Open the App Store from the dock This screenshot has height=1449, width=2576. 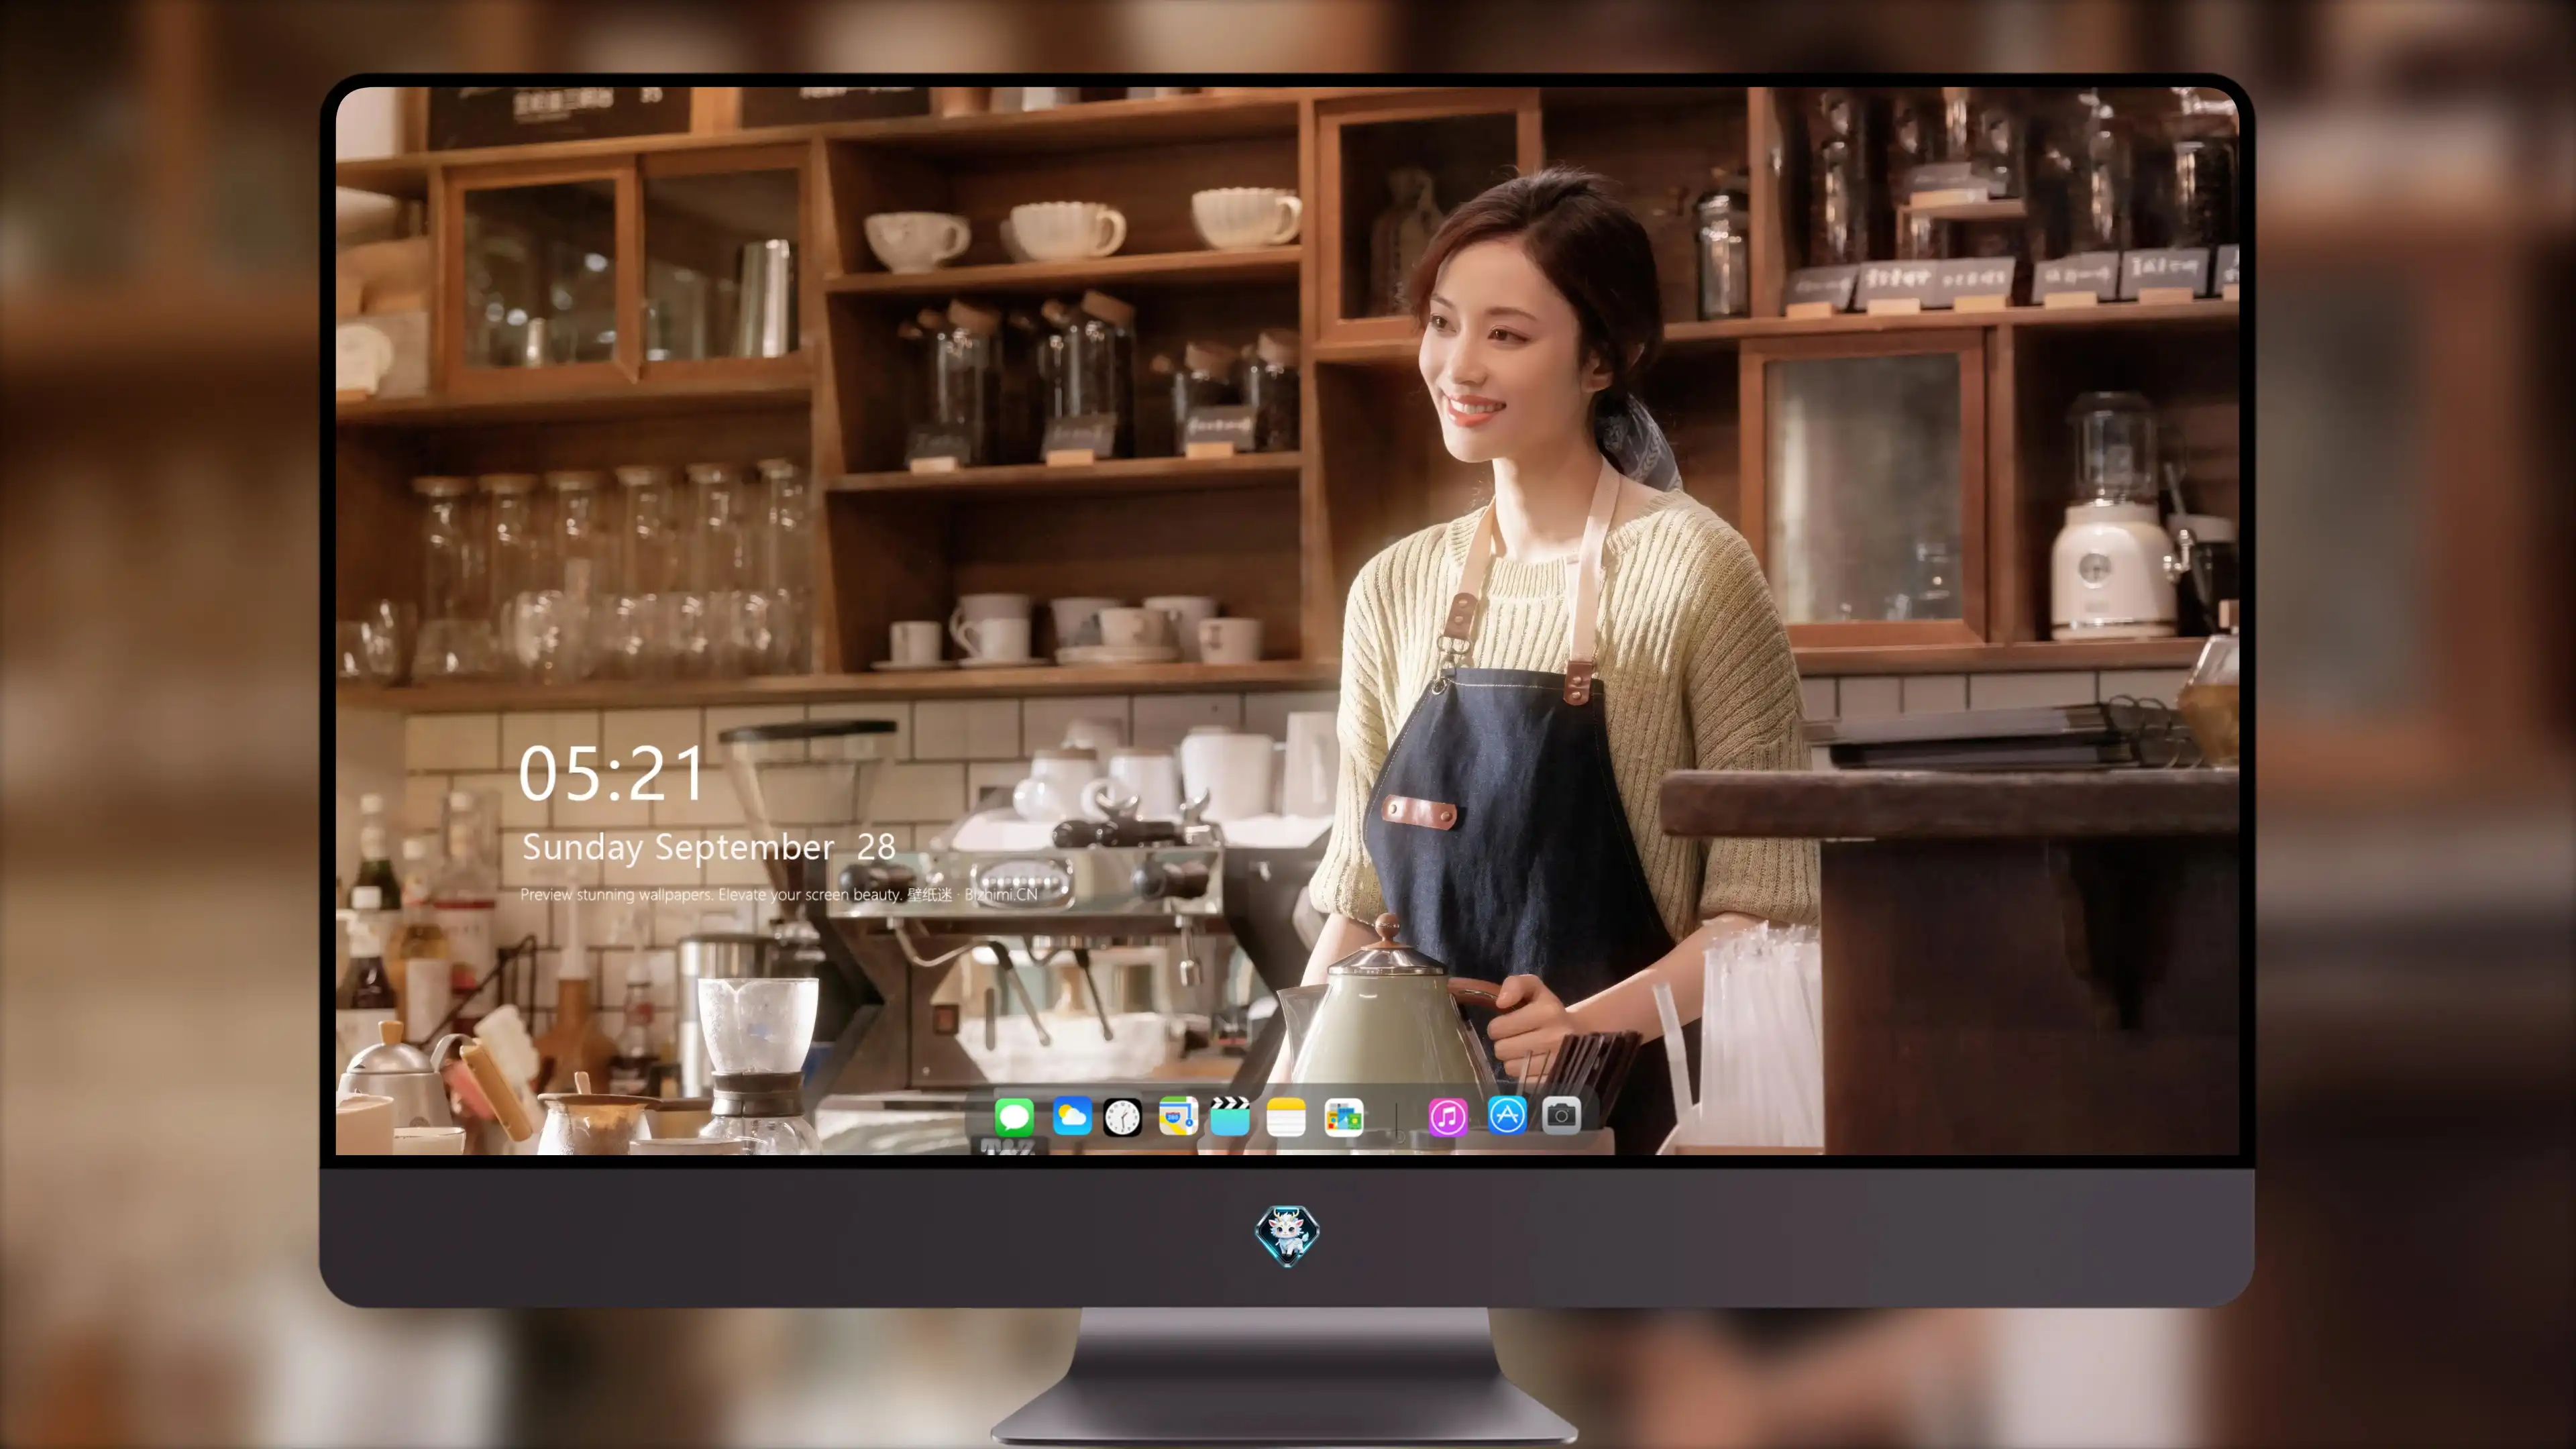(1506, 1115)
